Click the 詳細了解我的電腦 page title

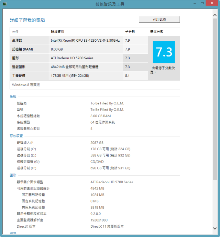(27, 20)
